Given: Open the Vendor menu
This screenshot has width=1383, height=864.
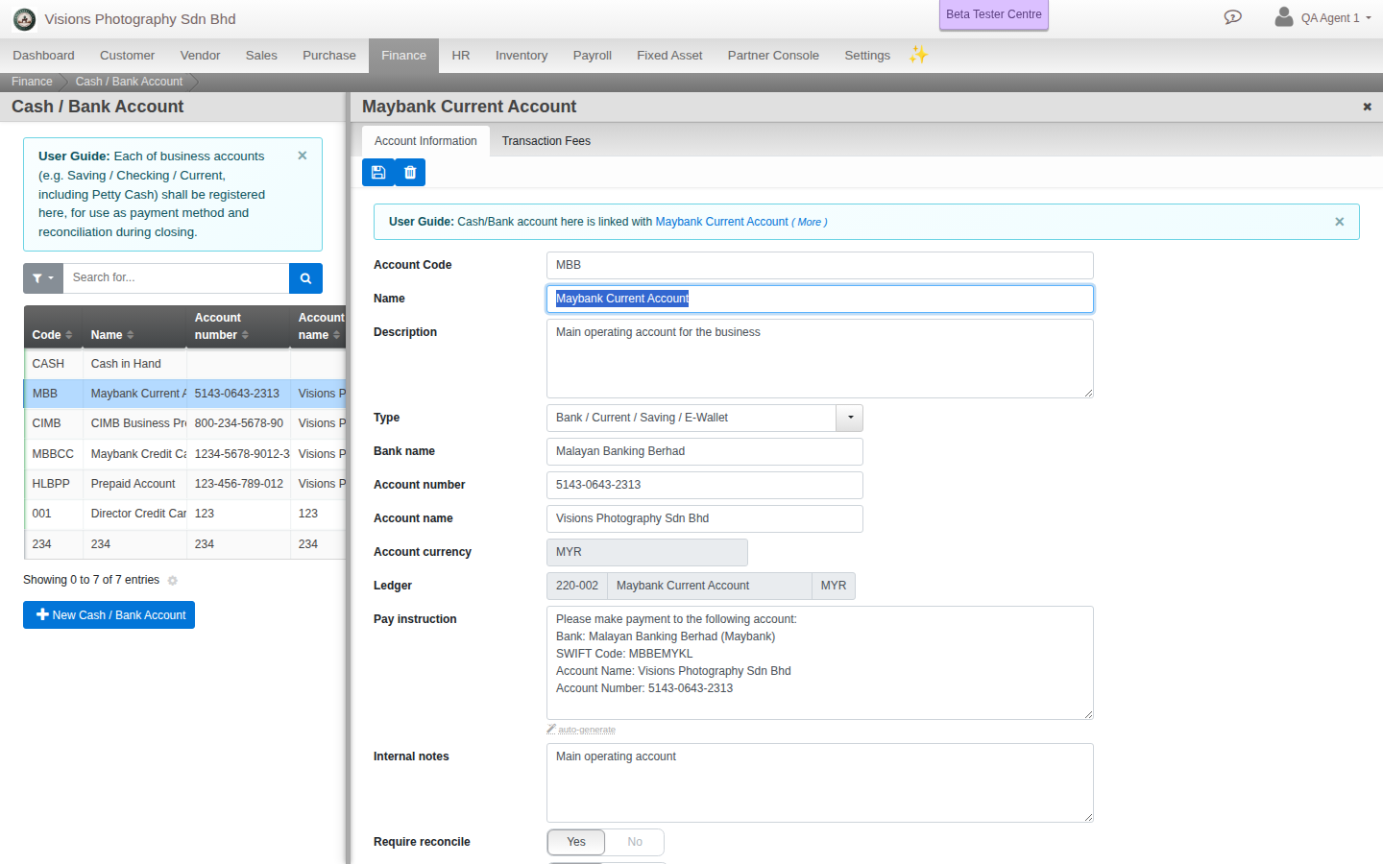Looking at the screenshot, I should pyautogui.click(x=200, y=56).
